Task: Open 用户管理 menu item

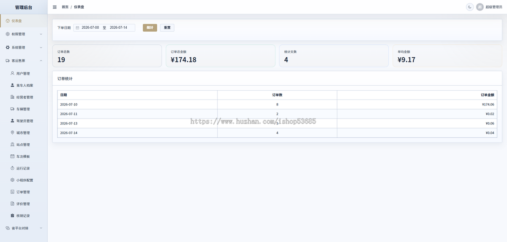Action: (x=24, y=73)
